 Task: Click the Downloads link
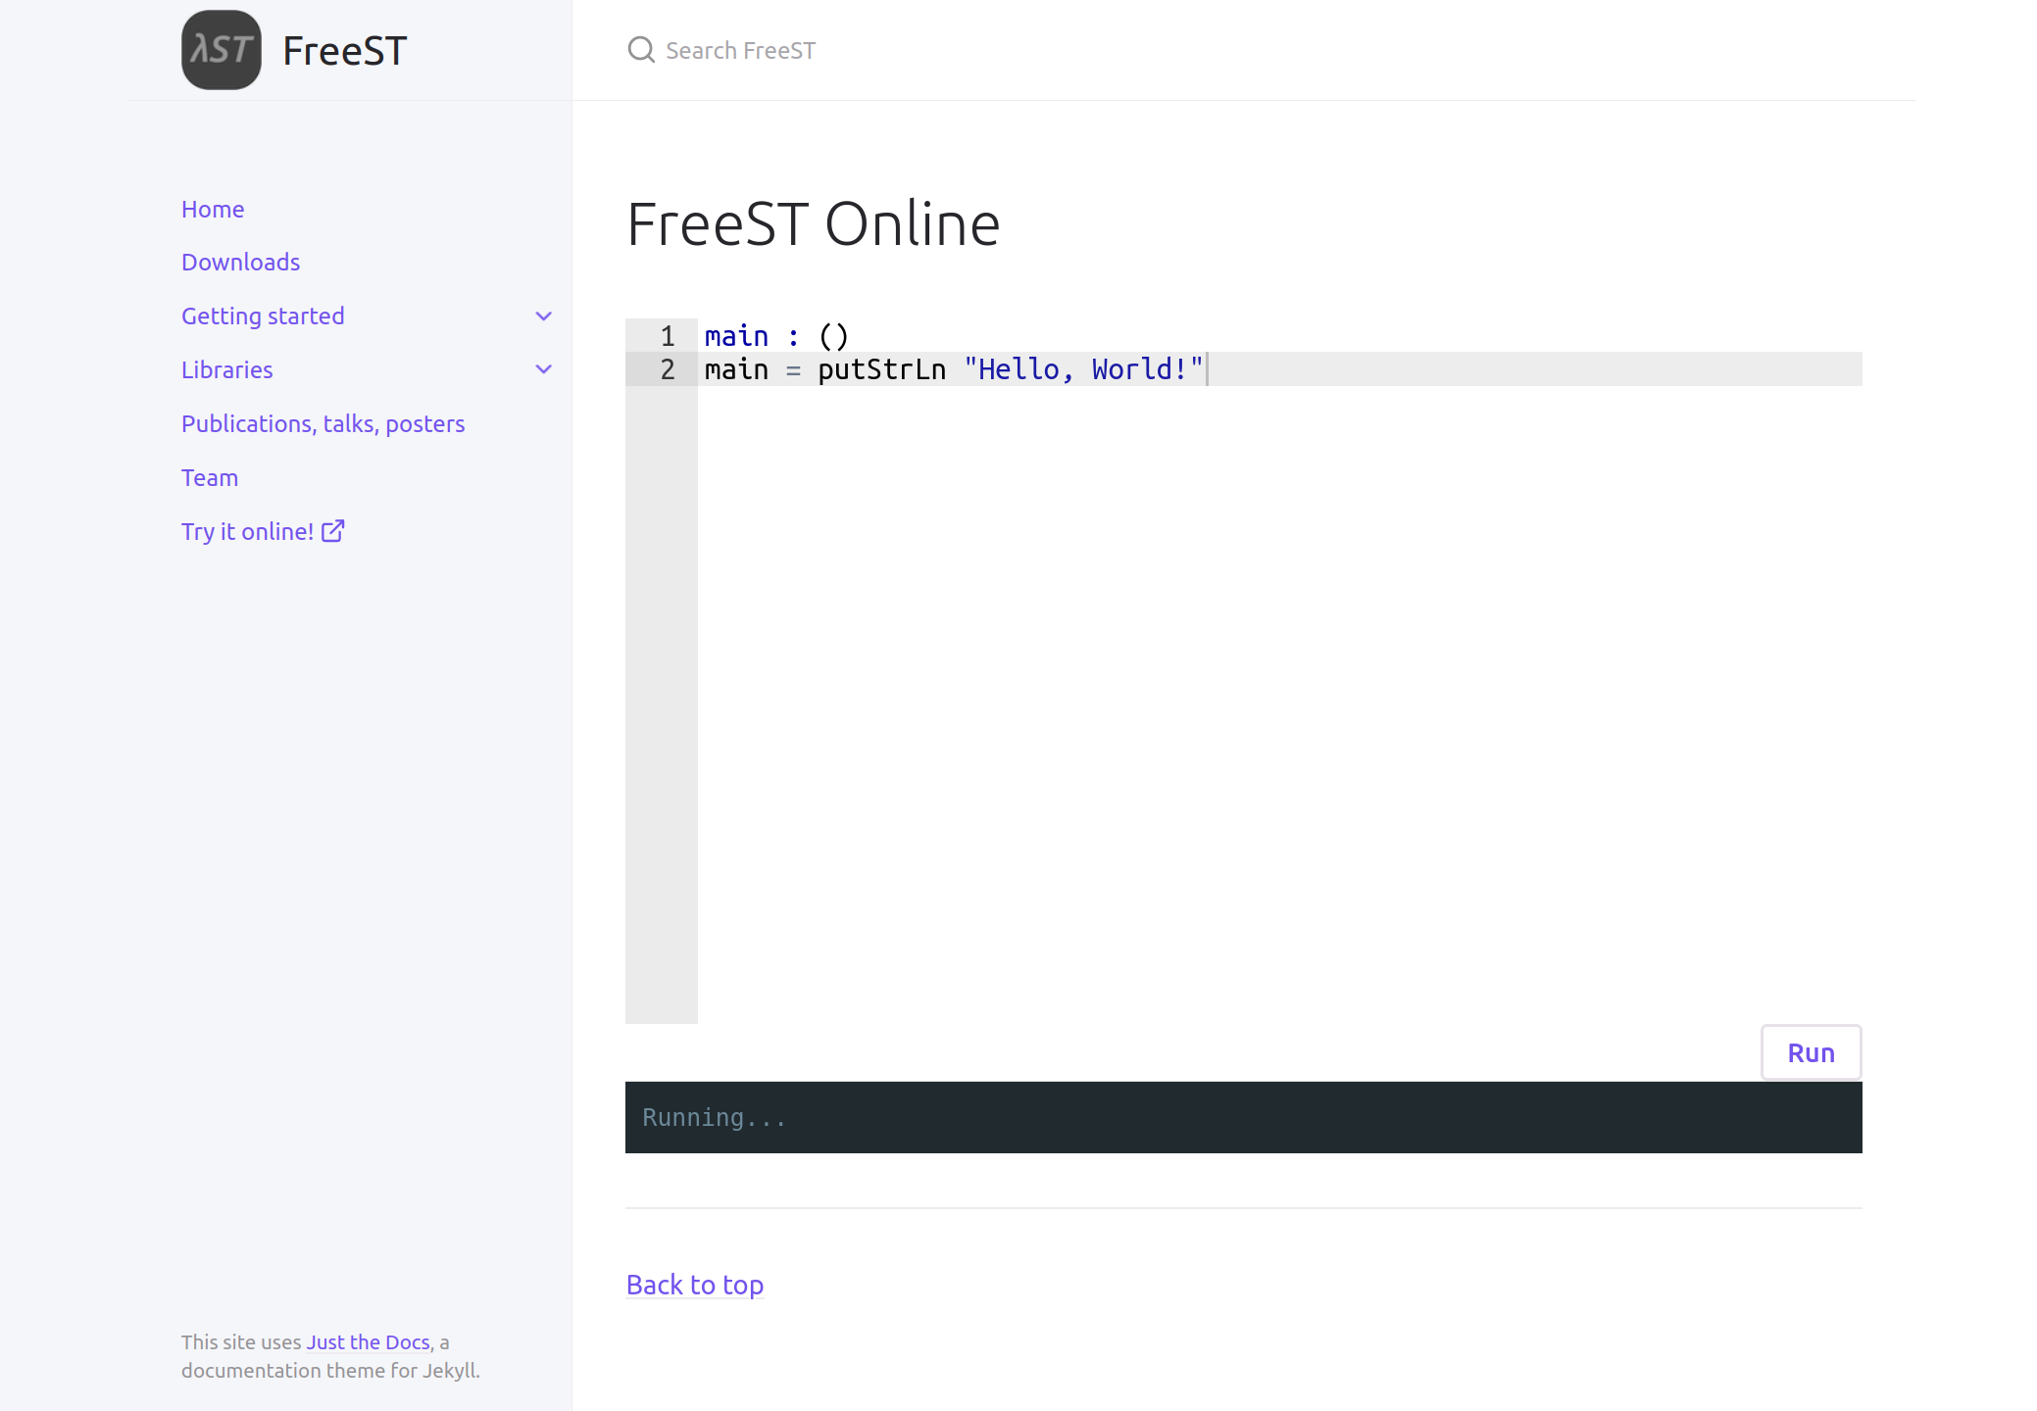(241, 262)
